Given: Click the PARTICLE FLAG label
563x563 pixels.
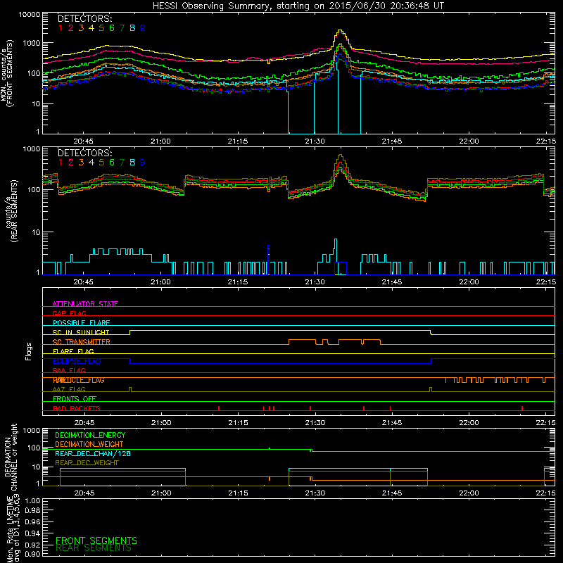Looking at the screenshot, I should (x=79, y=380).
